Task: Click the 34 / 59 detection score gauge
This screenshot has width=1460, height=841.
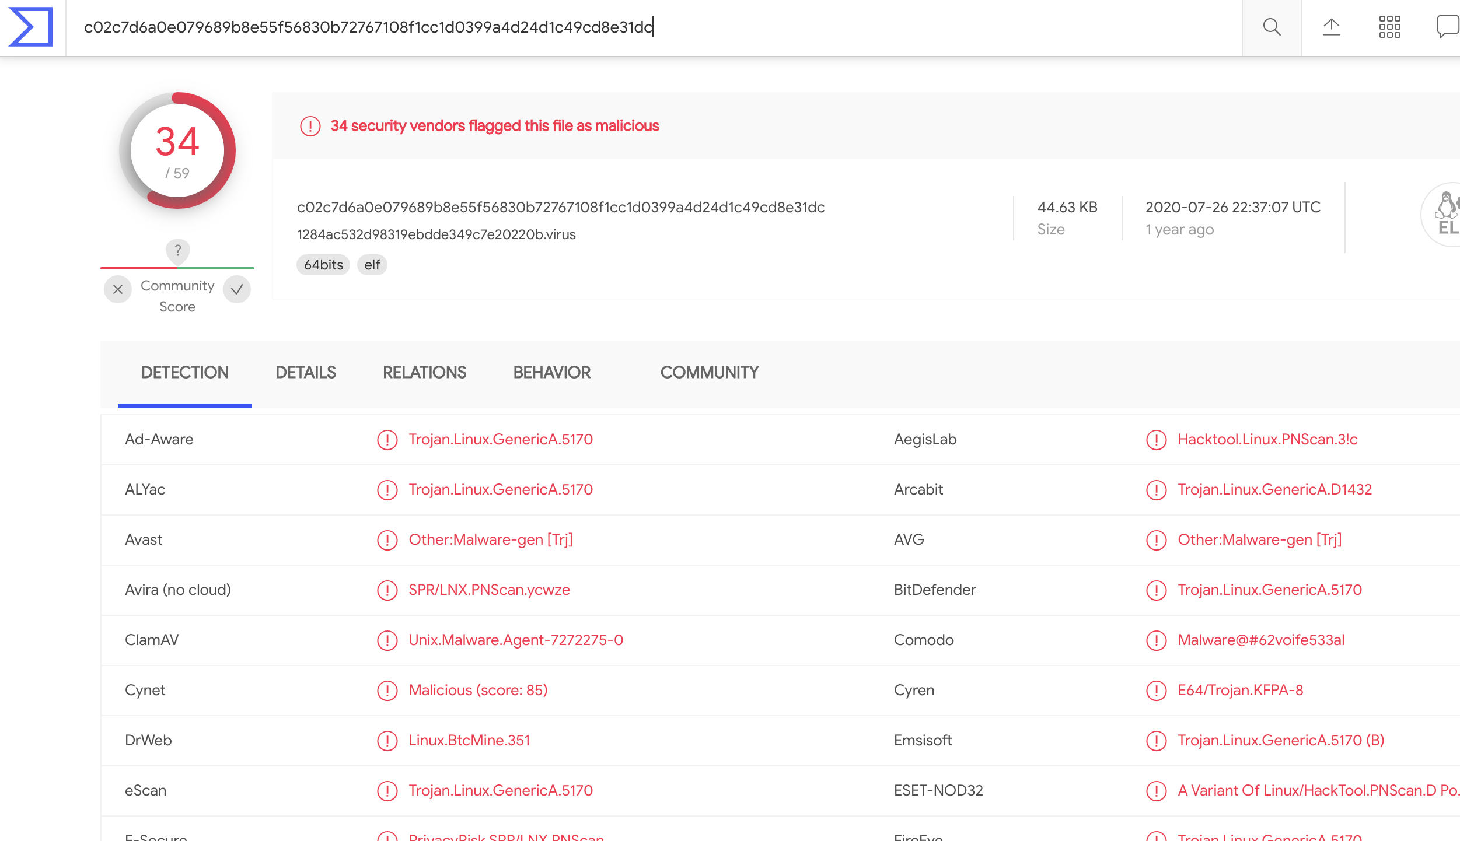Action: pos(177,150)
